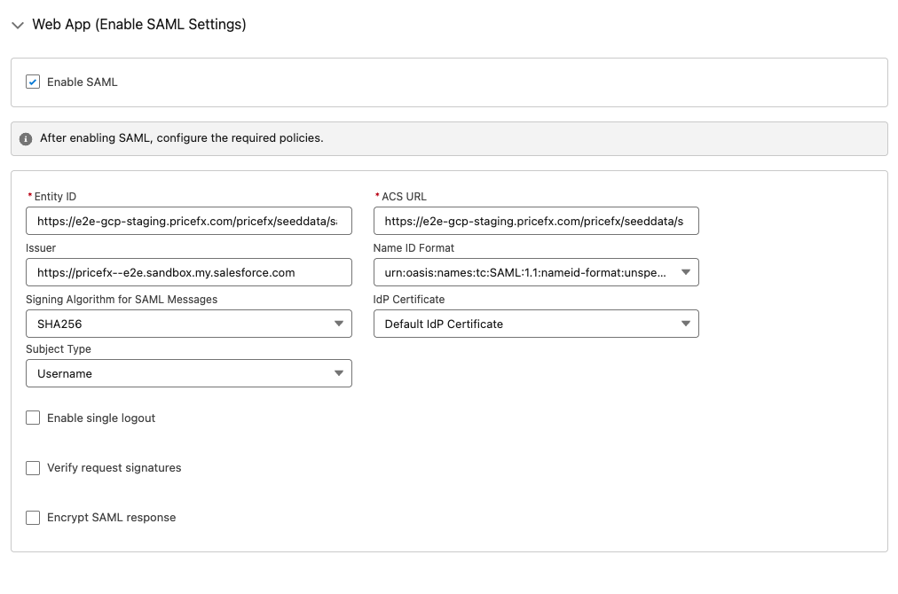Screen dimensions: 898x594
Task: Uncheck the Enable SAML checkbox
Action: pyautogui.click(x=33, y=82)
